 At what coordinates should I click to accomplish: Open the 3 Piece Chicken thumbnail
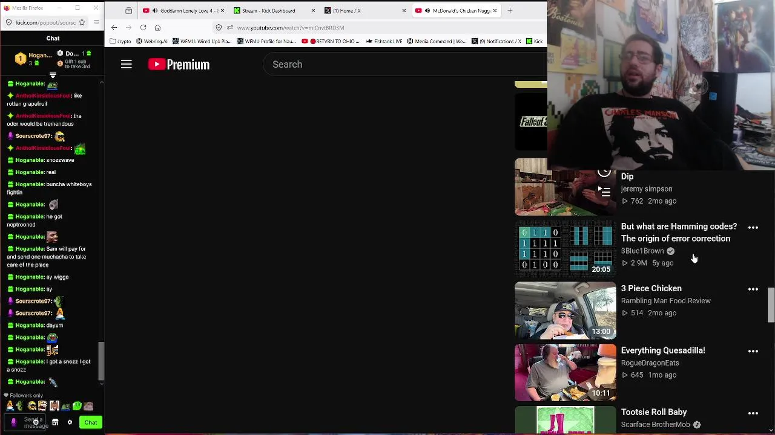click(566, 311)
